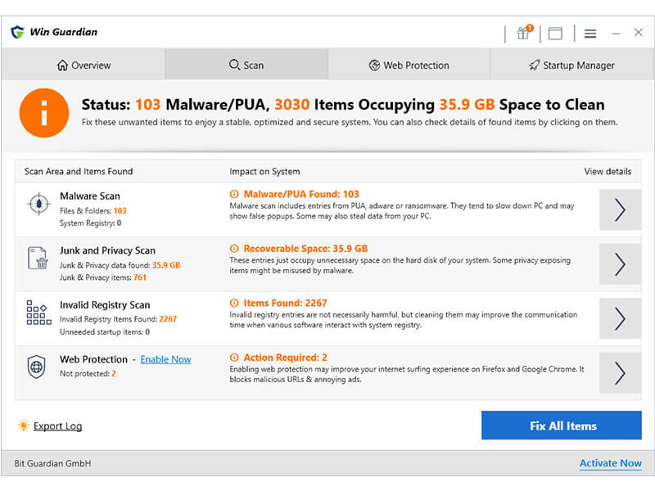The image size is (655, 491).
Task: Open the Web Protection tab
Action: coord(409,65)
